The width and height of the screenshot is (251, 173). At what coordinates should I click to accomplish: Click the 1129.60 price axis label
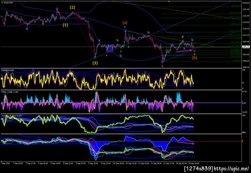tap(246, 3)
